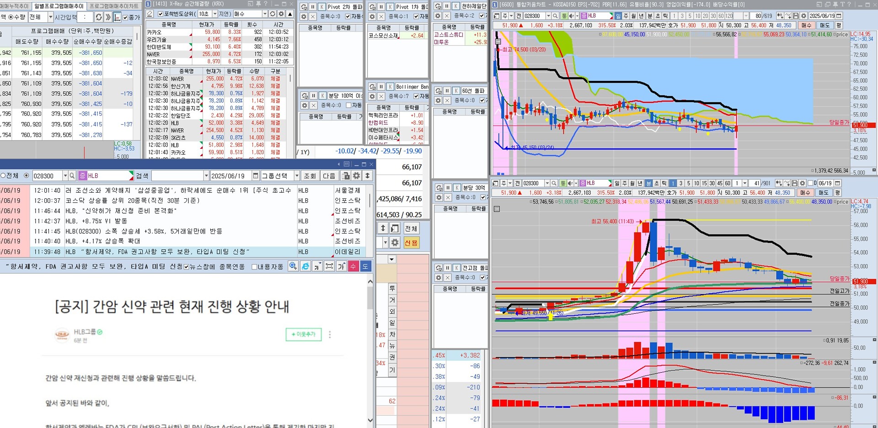Open the 매수 dropdown in X-Ray window
This screenshot has width=878, height=428.
pos(265,14)
